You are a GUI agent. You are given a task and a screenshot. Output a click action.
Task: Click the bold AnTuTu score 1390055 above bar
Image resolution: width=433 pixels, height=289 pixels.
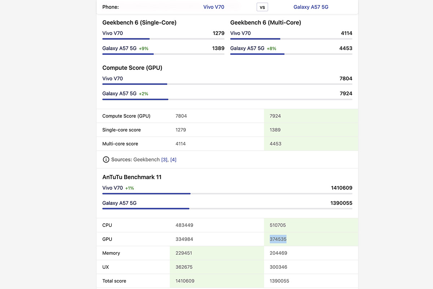click(341, 203)
